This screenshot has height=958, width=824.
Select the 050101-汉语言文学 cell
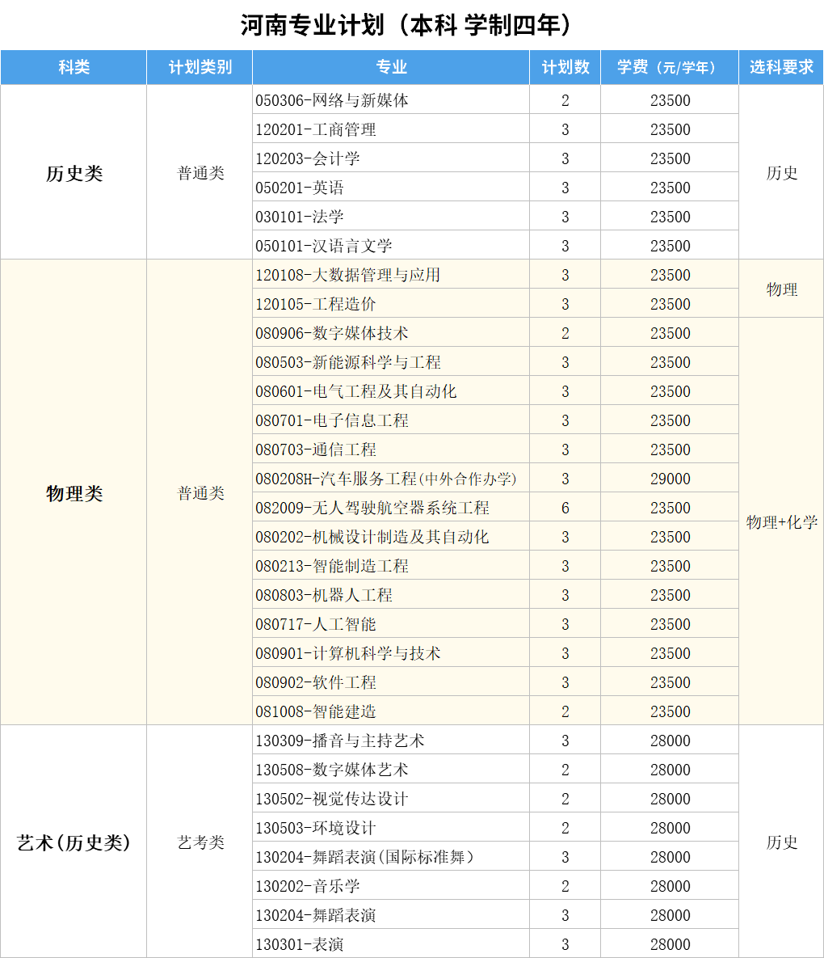click(x=324, y=246)
